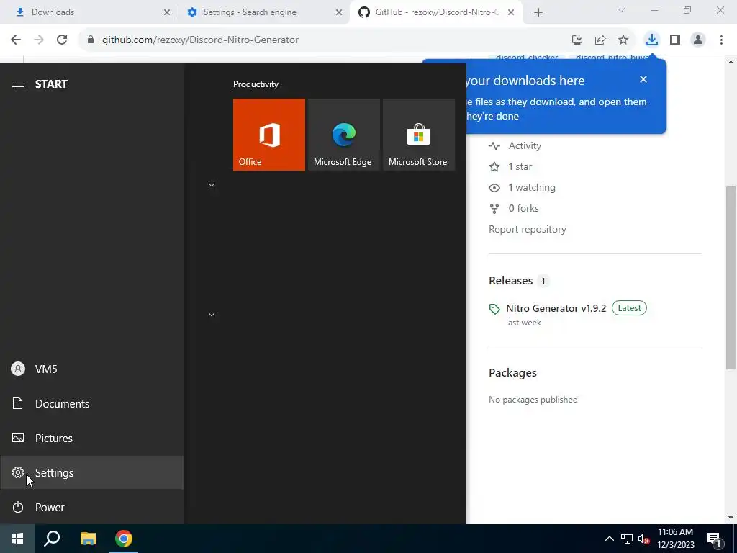
Task: Reload the GitHub page
Action: pyautogui.click(x=62, y=40)
